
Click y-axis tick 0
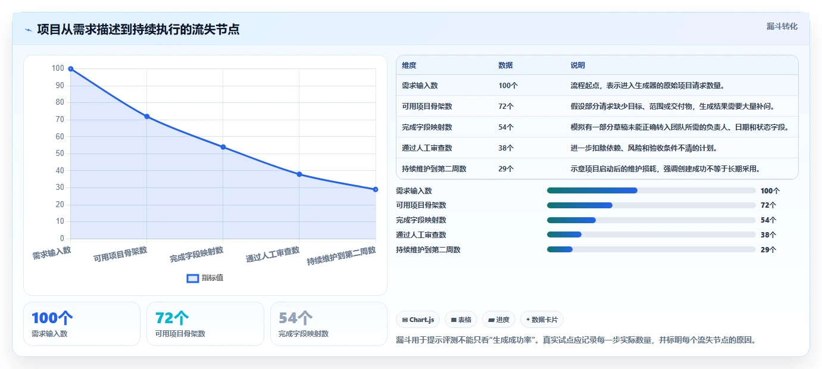pyautogui.click(x=62, y=239)
